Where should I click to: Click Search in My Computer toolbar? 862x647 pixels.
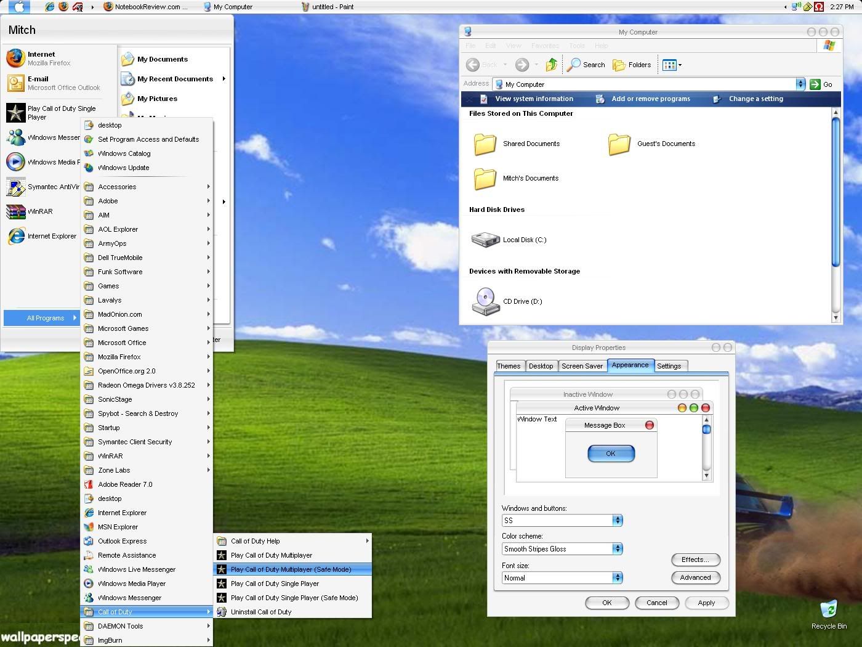(586, 65)
